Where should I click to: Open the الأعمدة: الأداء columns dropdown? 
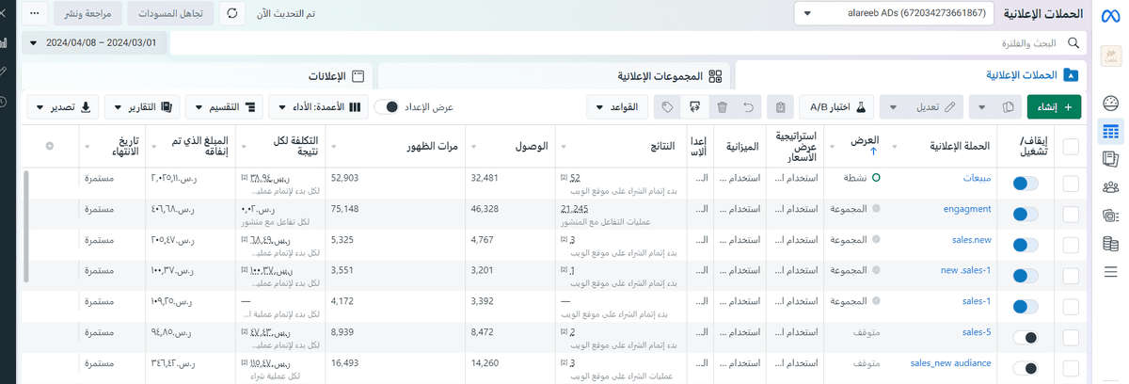pos(318,107)
